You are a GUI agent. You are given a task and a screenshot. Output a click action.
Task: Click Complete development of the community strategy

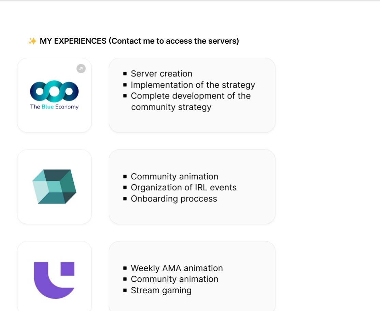coord(187,101)
